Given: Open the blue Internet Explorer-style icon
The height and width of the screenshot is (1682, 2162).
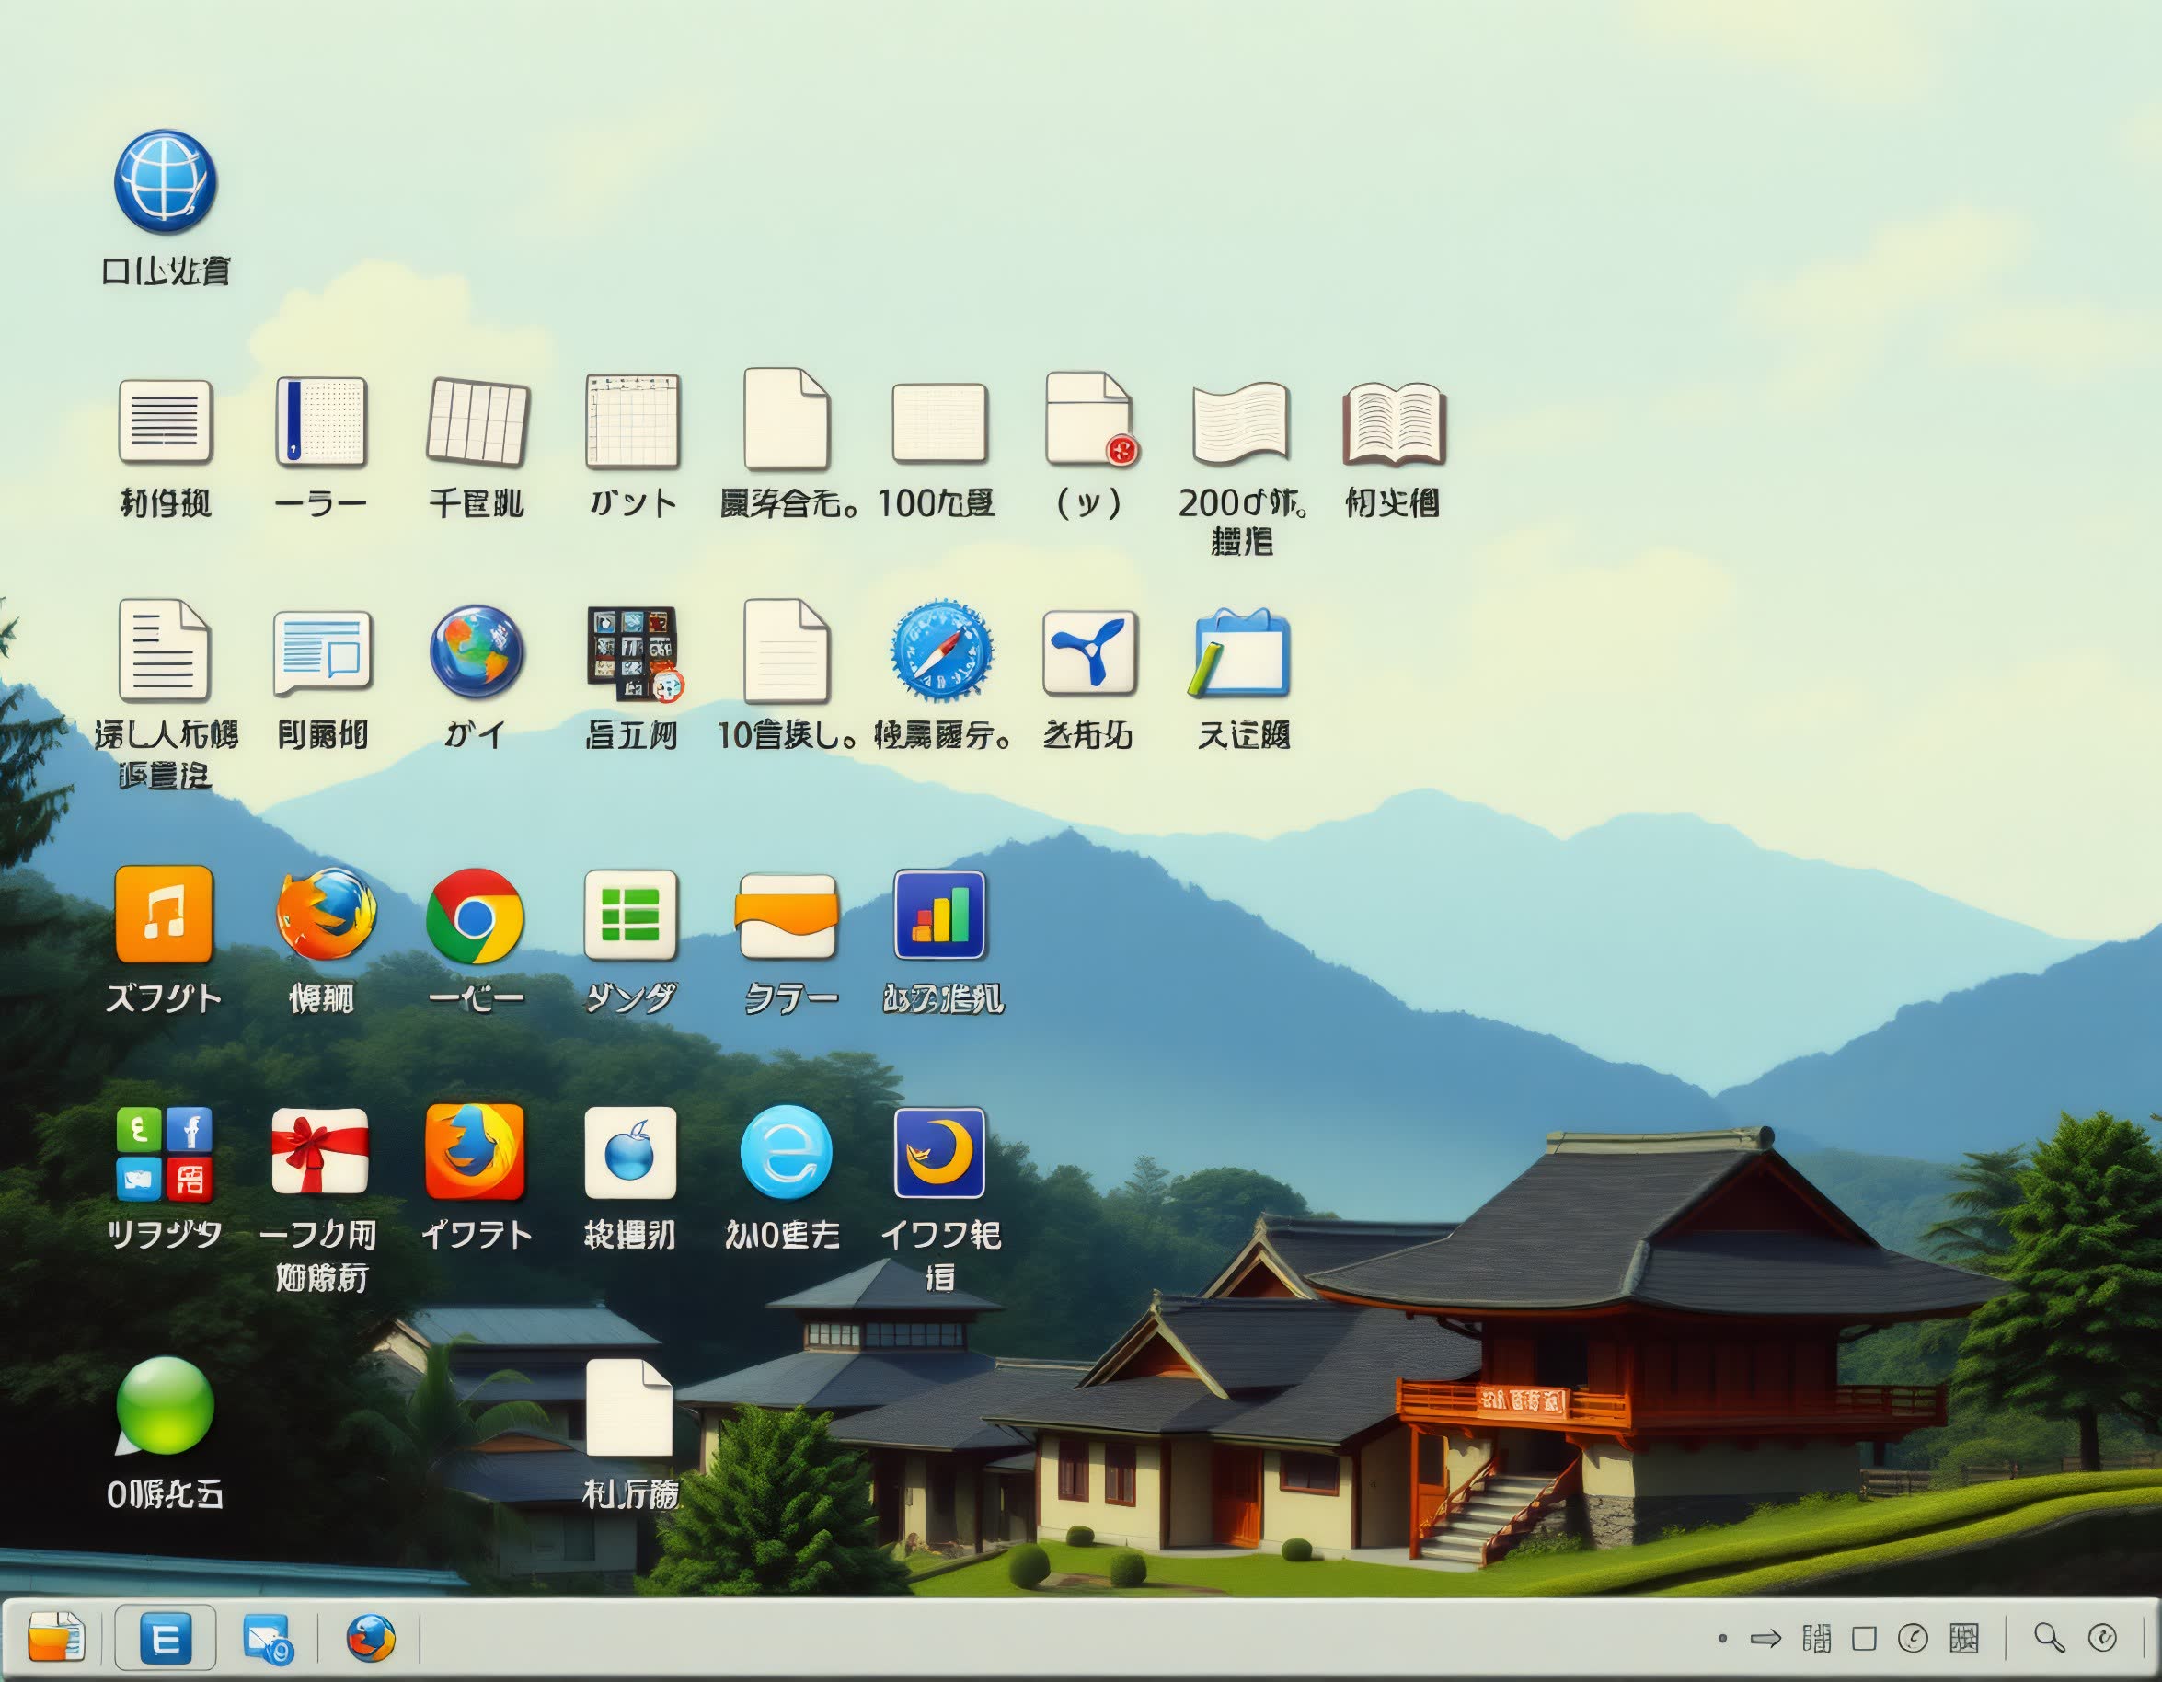Looking at the screenshot, I should tap(786, 1151).
